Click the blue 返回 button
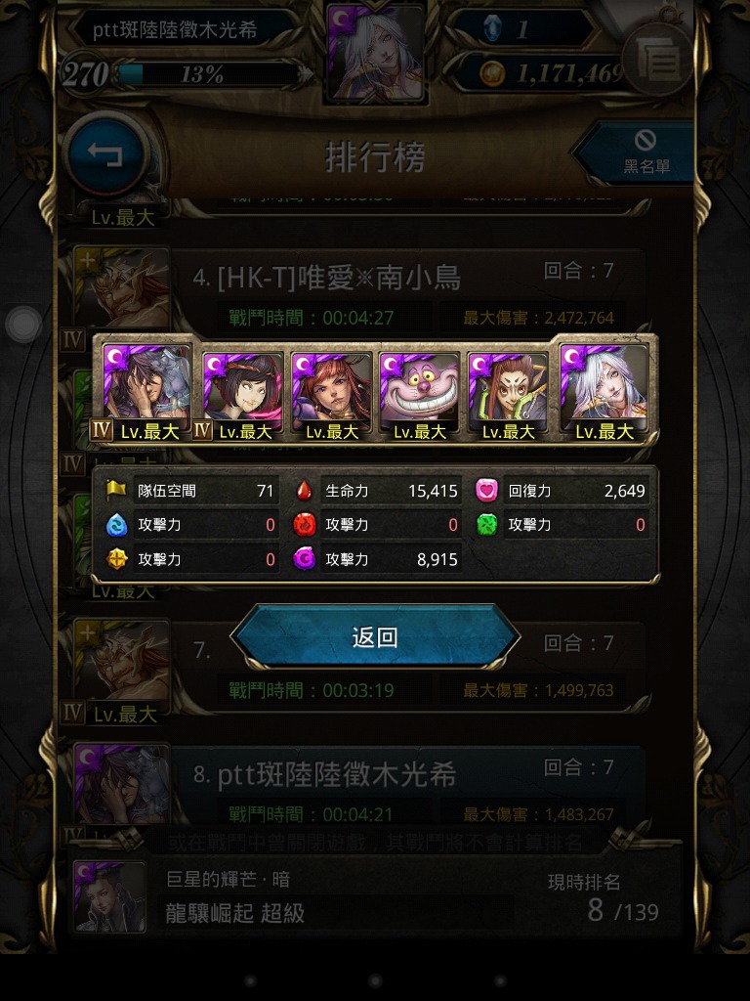 point(375,637)
